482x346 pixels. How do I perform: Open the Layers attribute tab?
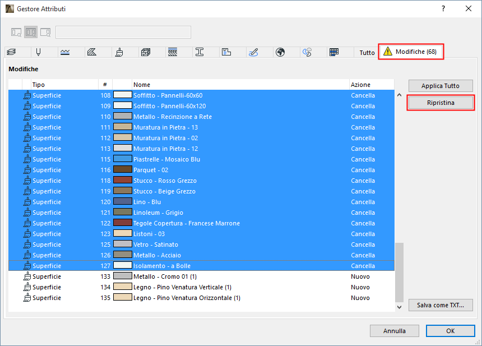click(11, 52)
